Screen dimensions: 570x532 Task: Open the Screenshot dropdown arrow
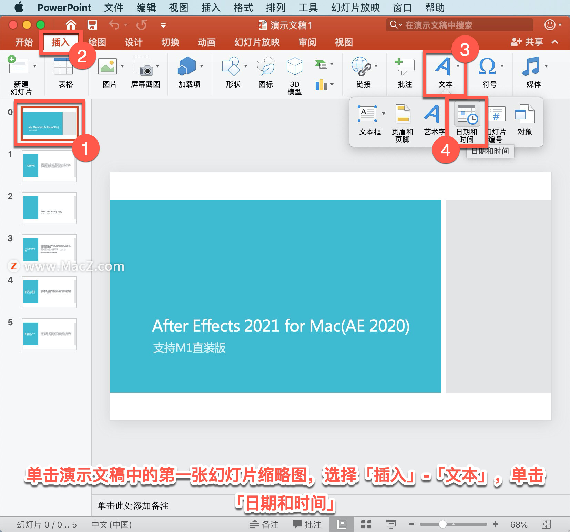coord(157,66)
